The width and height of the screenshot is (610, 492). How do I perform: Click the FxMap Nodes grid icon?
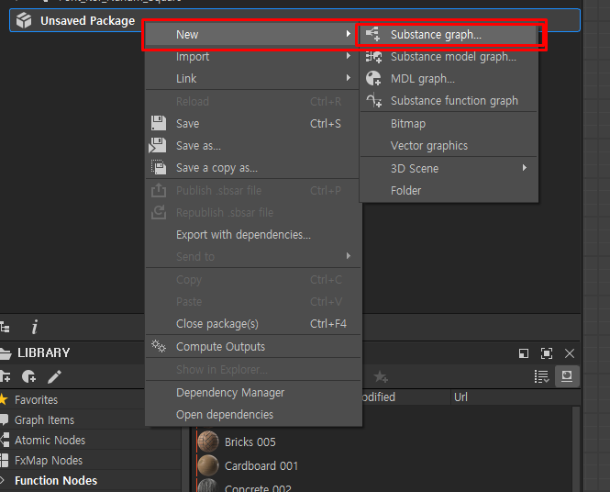4,460
